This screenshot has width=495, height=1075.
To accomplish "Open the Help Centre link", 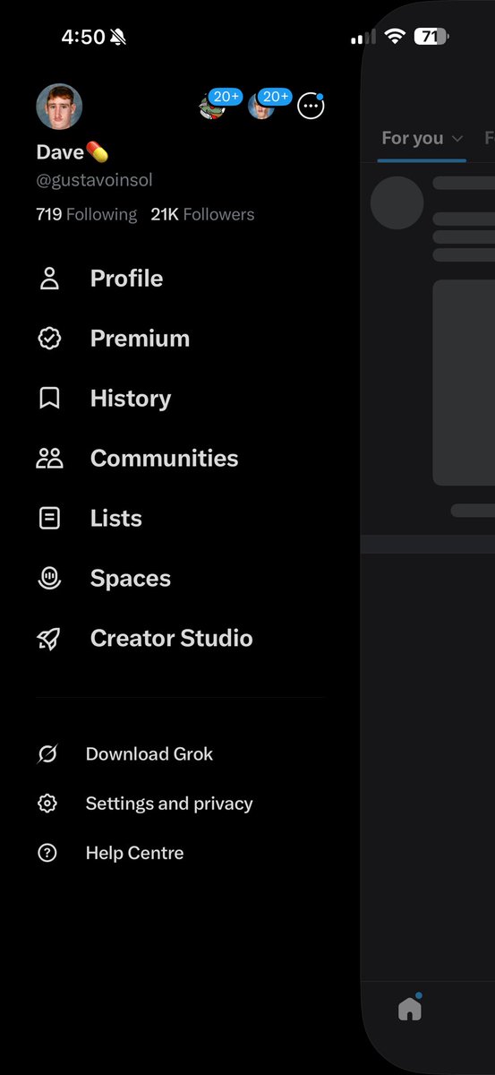I will tap(134, 853).
